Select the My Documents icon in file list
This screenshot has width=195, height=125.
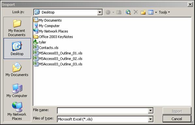(x=36, y=20)
